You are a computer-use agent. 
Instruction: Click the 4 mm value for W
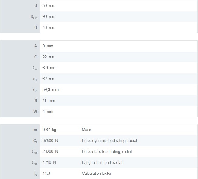click(48, 112)
